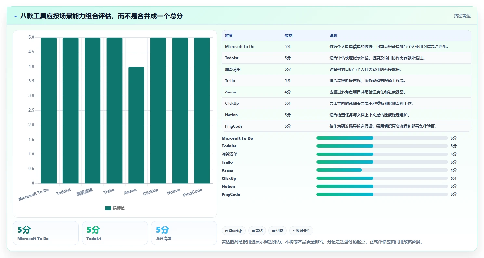
Task: Click the Asana bar in chart
Action: click(136, 125)
